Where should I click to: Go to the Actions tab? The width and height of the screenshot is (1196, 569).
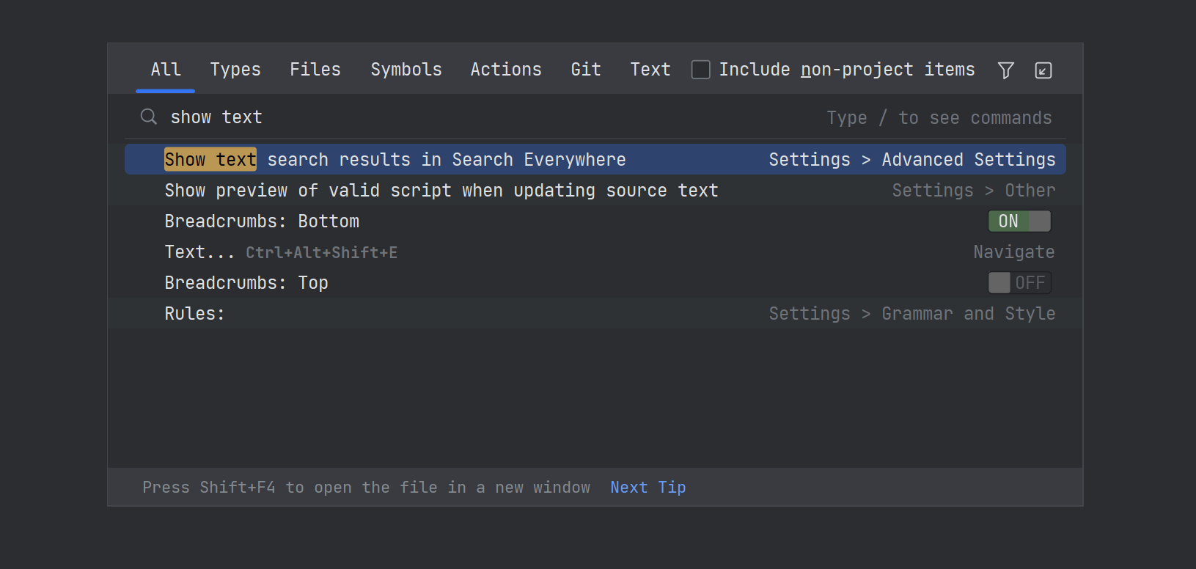click(505, 70)
